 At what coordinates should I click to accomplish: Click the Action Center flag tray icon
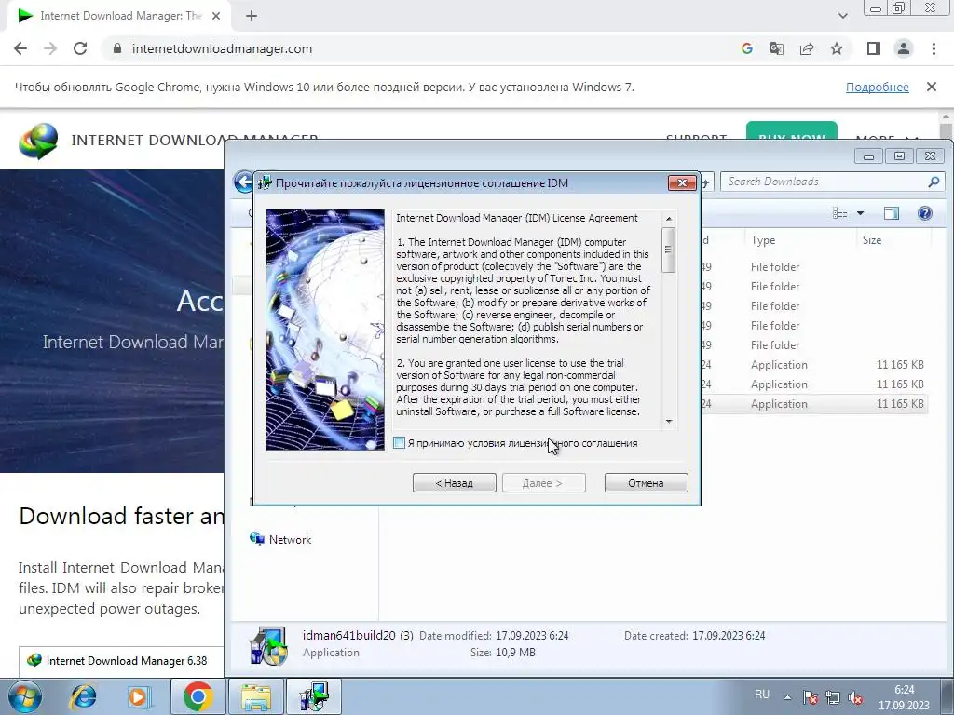(810, 697)
